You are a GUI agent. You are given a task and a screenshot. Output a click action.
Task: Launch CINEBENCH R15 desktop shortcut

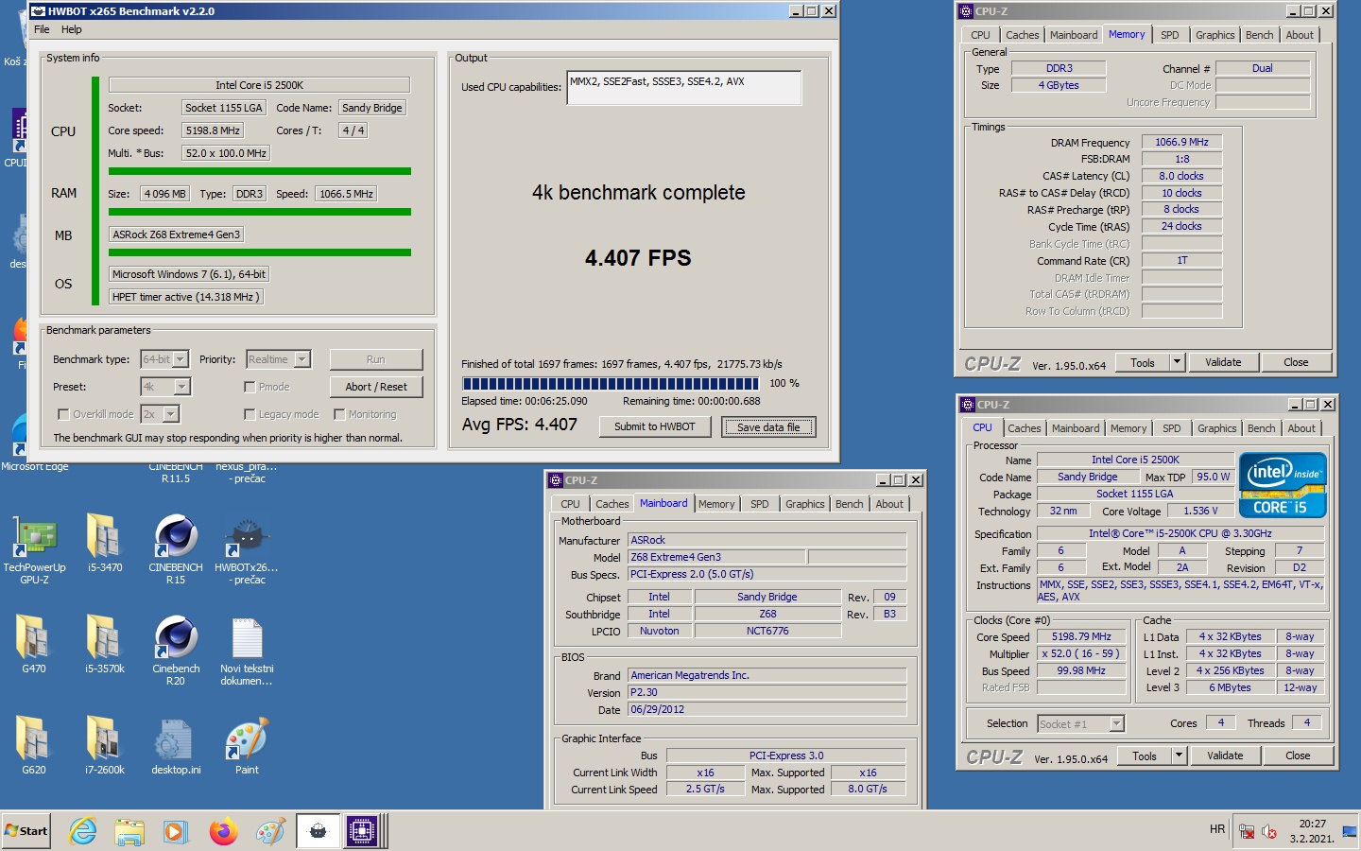176,548
